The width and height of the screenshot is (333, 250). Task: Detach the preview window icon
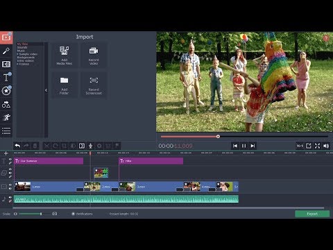click(309, 146)
